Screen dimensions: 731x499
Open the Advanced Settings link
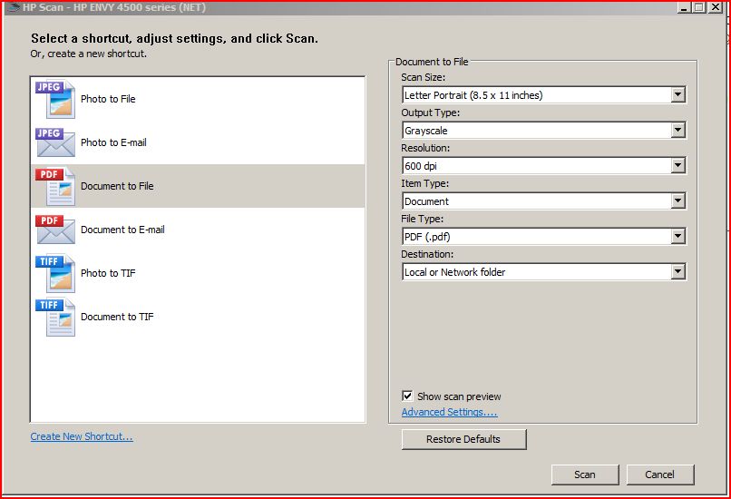point(449,413)
